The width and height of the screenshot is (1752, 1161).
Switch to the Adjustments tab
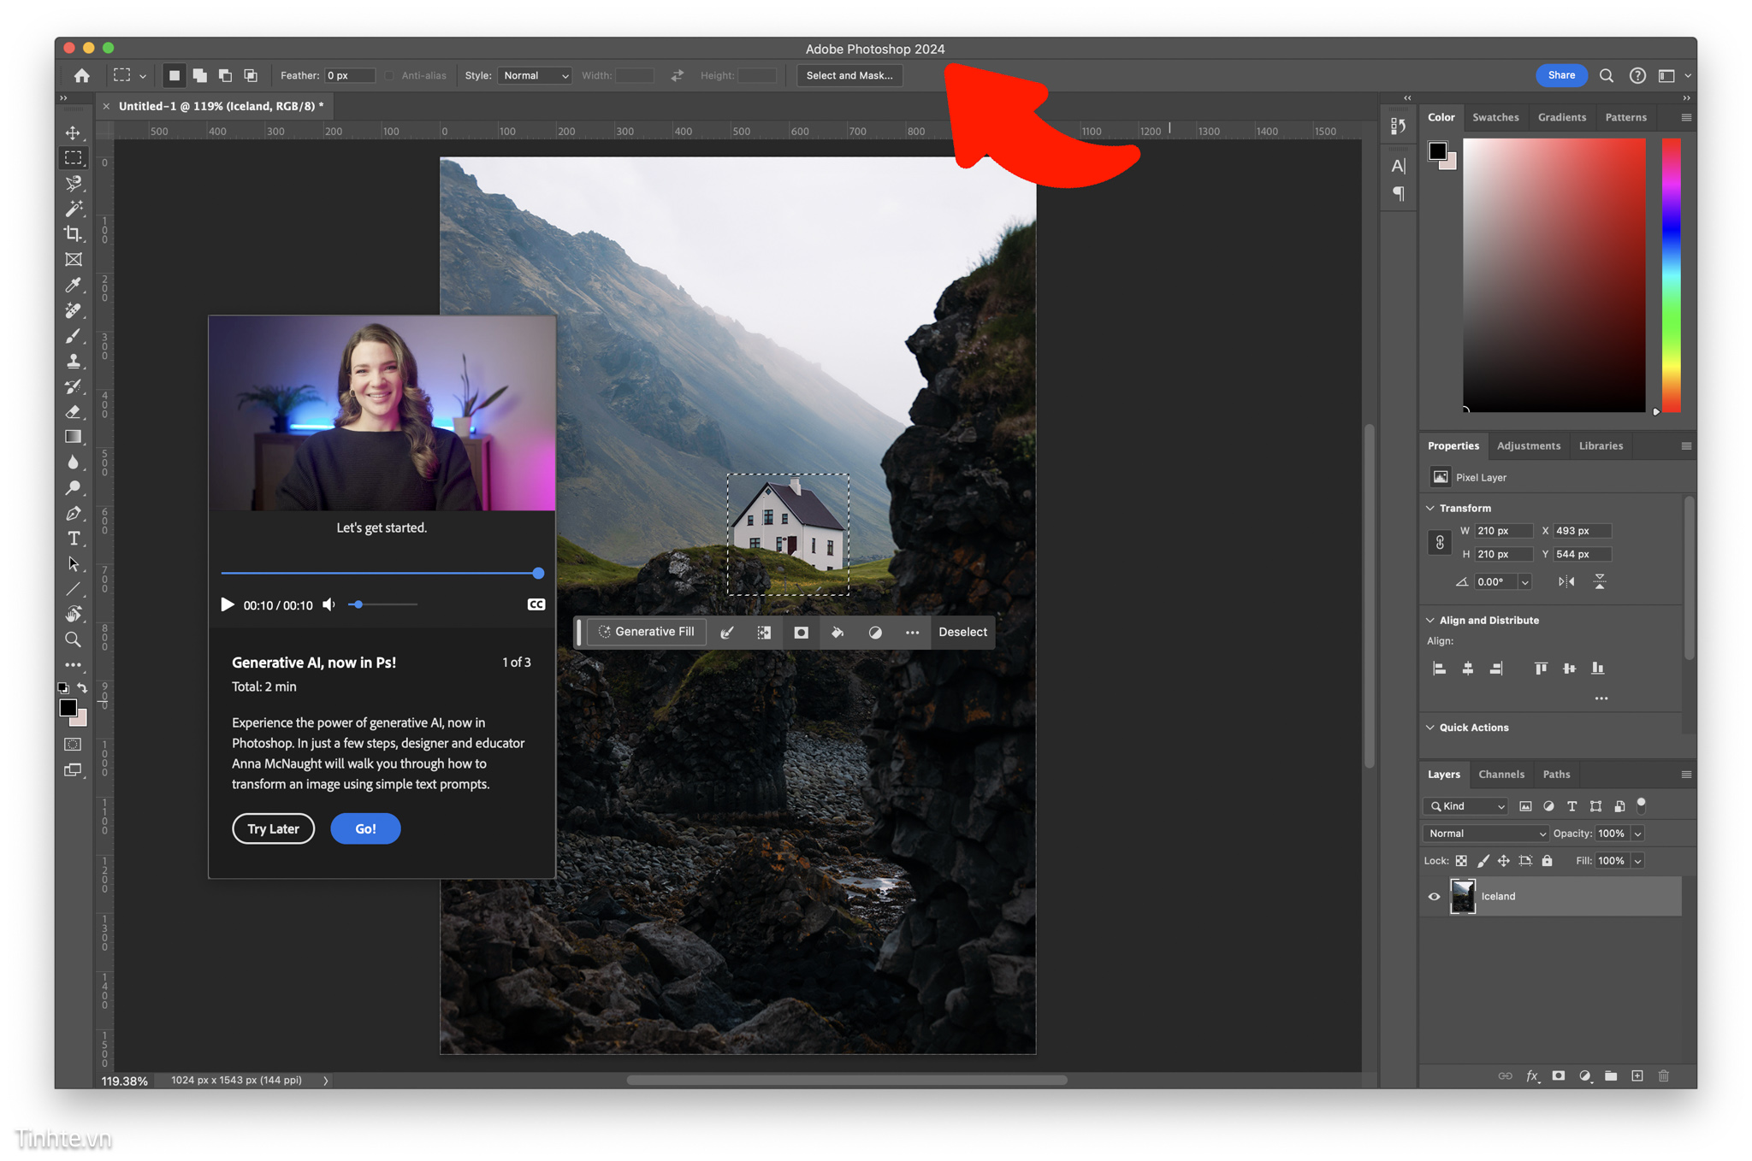1528,445
